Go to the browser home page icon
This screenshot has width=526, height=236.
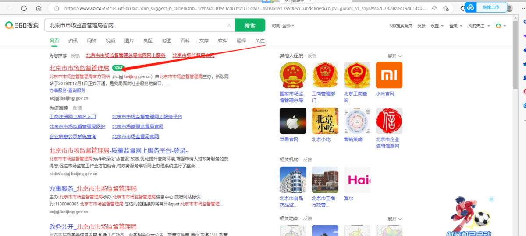pos(39,8)
